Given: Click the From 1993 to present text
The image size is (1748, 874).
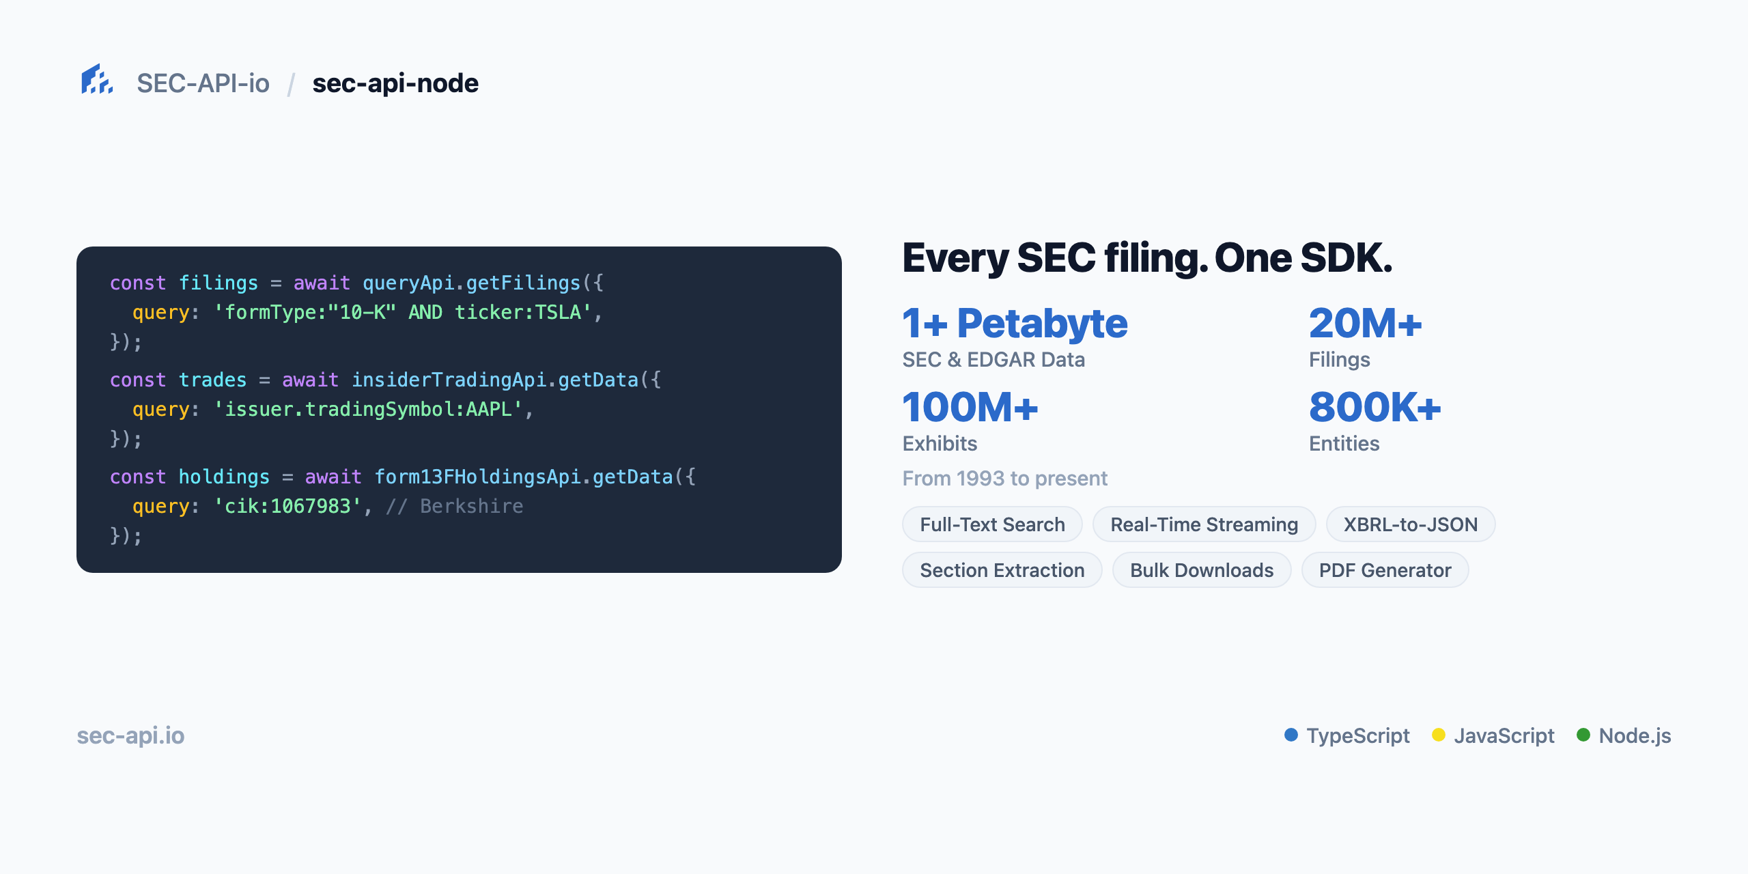Looking at the screenshot, I should 1004,478.
